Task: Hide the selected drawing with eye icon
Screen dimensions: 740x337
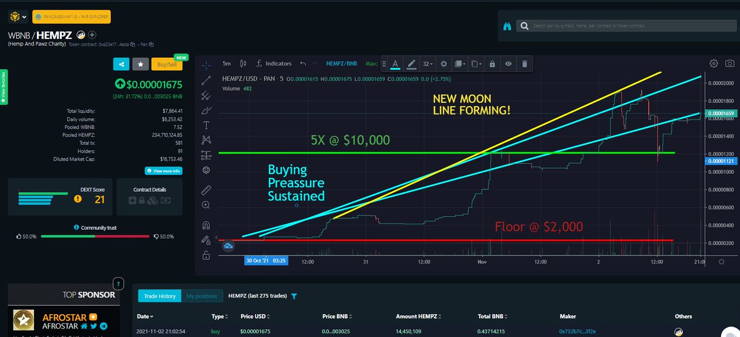Action: click(508, 64)
